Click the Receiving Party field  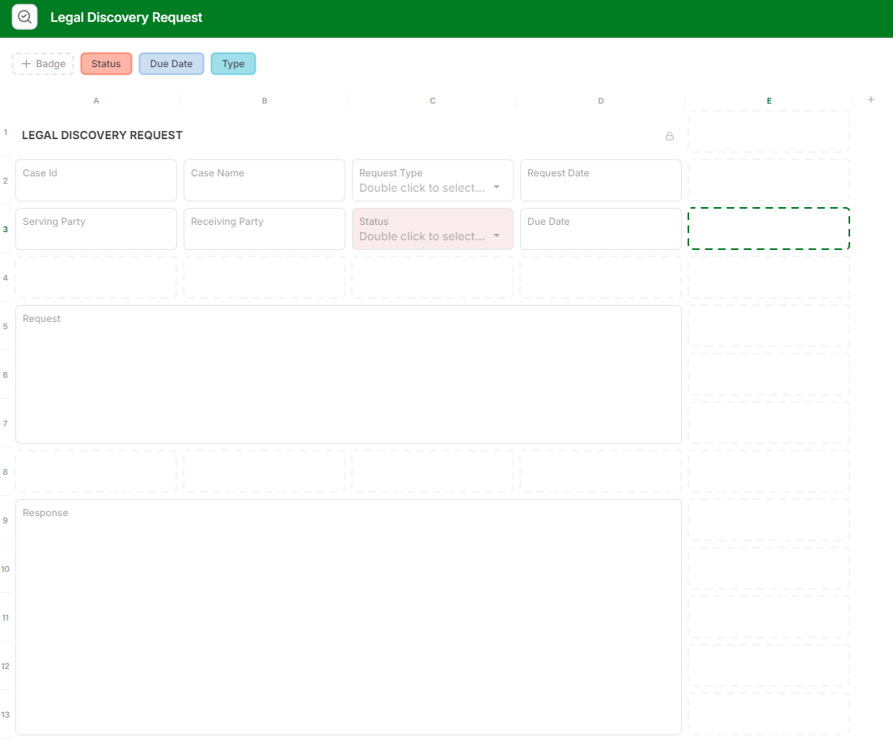265,229
